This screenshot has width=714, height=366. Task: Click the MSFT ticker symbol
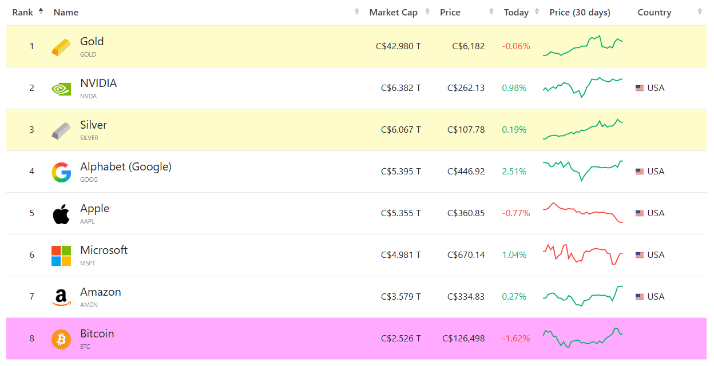coord(88,263)
